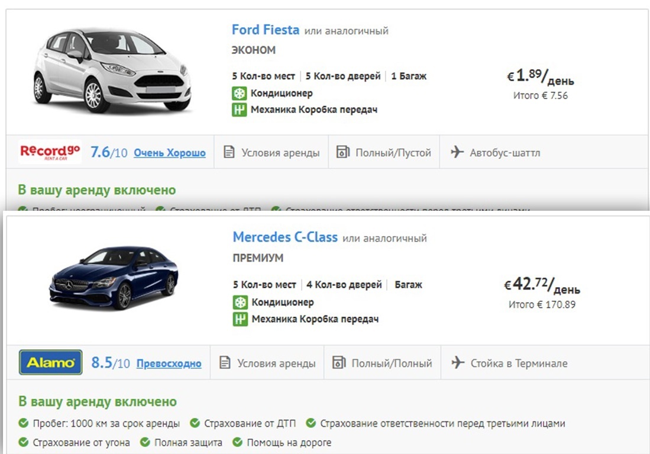The image size is (650, 454).
Task: Select the manual transmission icon under Ford Fiesta
Action: tap(238, 109)
